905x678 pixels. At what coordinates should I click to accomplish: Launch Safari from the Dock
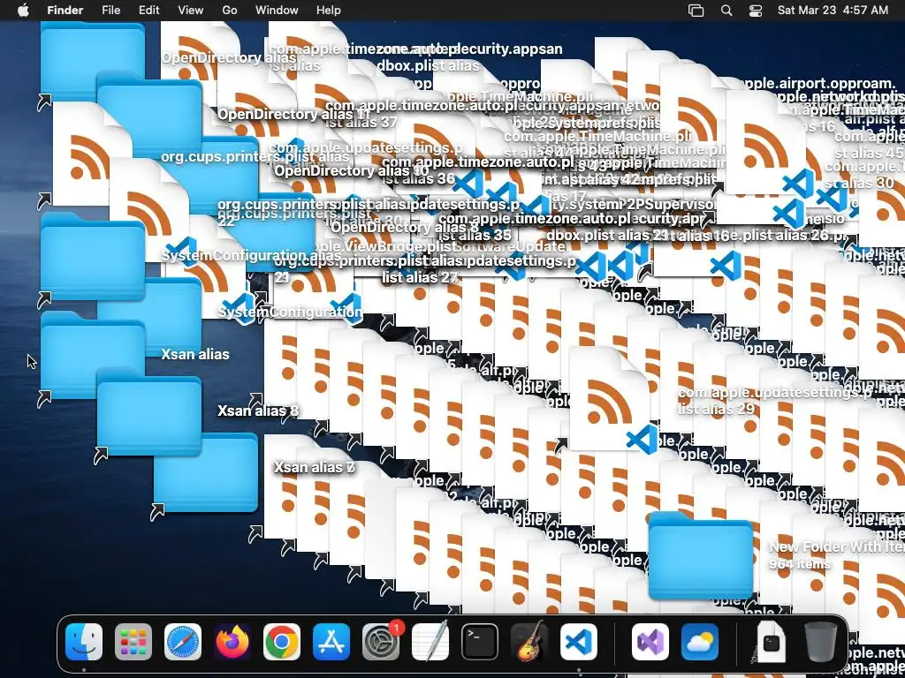(x=183, y=642)
